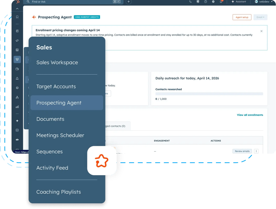Image resolution: width=276 pixels, height=209 pixels.
Task: Select Sequences in the Sales menu
Action: (49, 152)
